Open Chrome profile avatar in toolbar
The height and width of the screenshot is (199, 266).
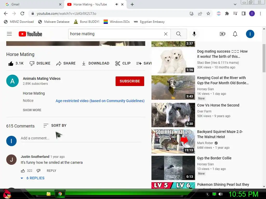(x=252, y=13)
